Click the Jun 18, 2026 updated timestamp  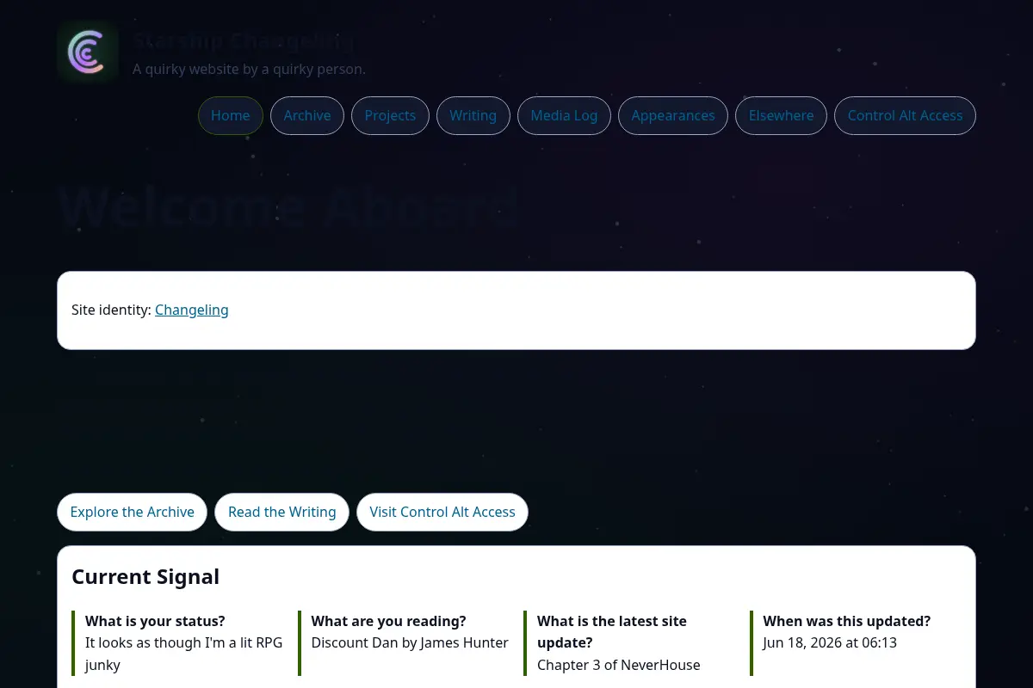(830, 642)
